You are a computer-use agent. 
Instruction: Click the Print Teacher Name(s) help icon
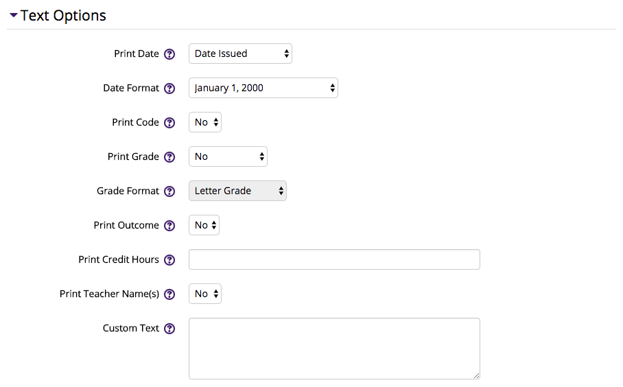pyautogui.click(x=169, y=294)
